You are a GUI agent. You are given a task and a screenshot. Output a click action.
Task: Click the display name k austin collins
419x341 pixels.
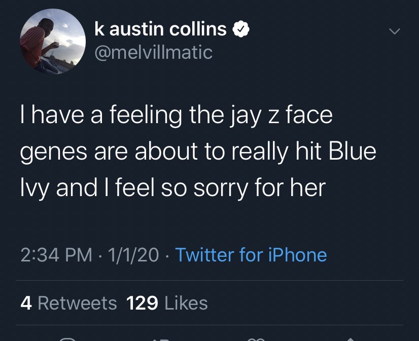pos(160,30)
